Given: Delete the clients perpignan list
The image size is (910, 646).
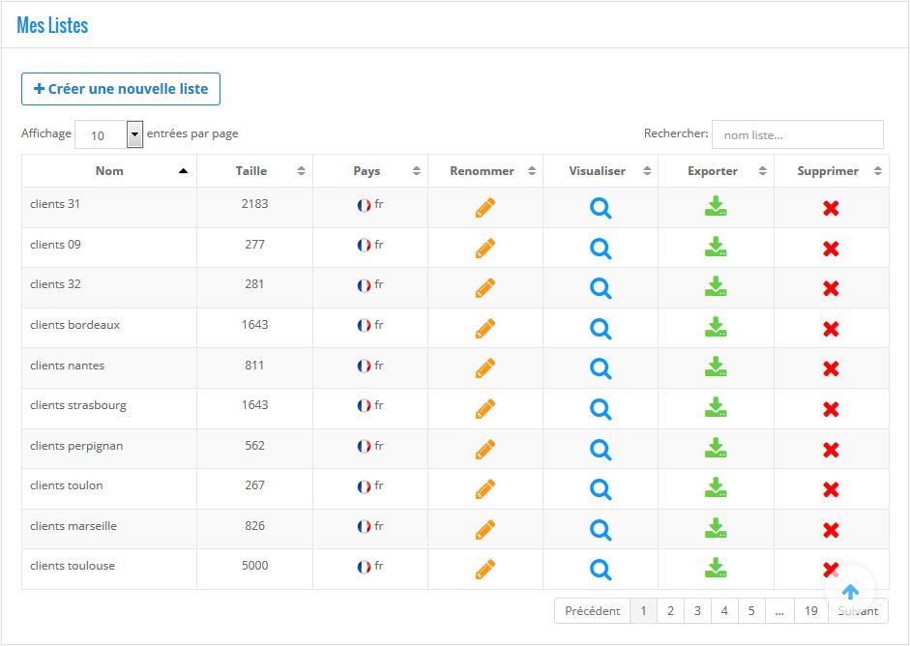Looking at the screenshot, I should click(x=831, y=451).
